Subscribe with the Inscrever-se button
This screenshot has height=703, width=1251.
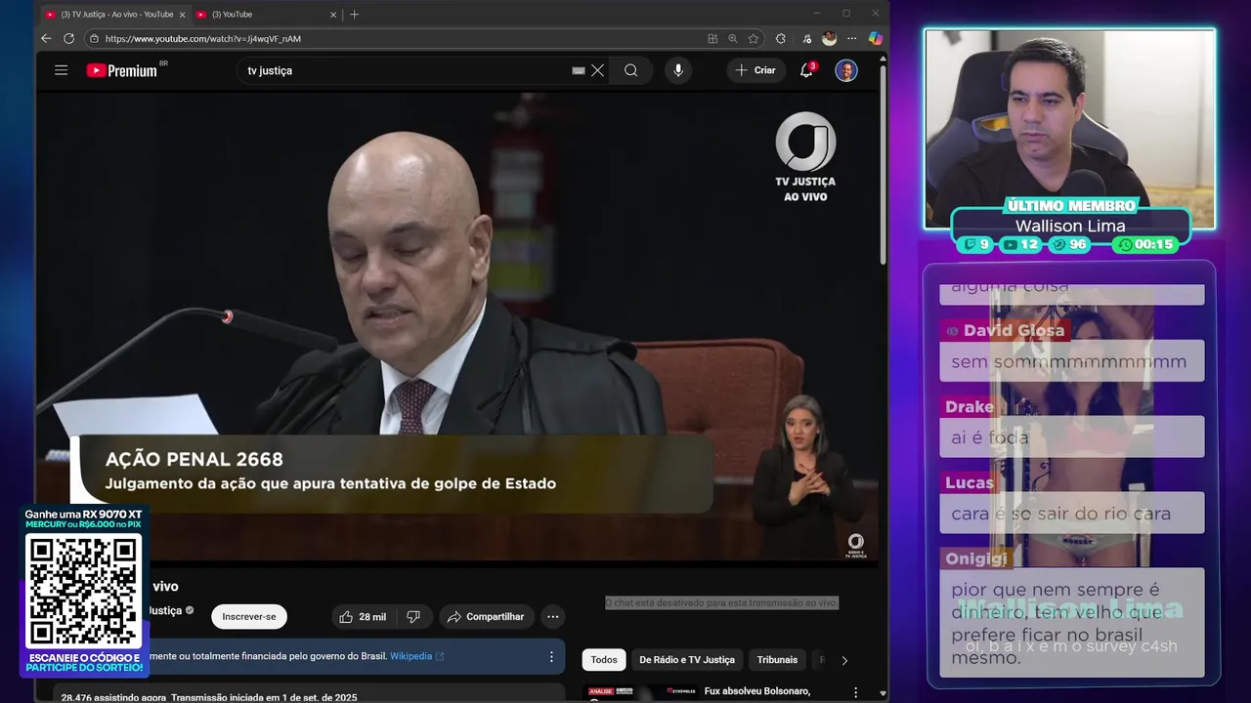coord(249,617)
